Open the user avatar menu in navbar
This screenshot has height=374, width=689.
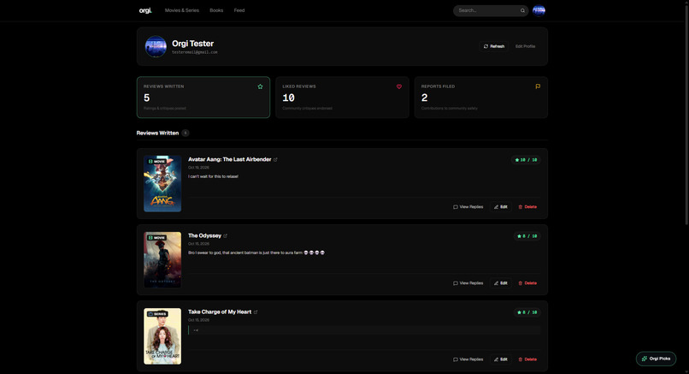(539, 10)
